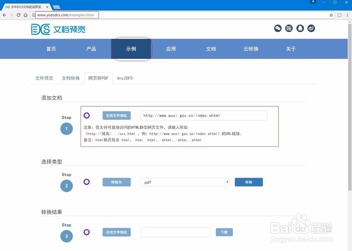Open the WeChat share icon
This screenshot has width=352, height=251.
(278, 28)
